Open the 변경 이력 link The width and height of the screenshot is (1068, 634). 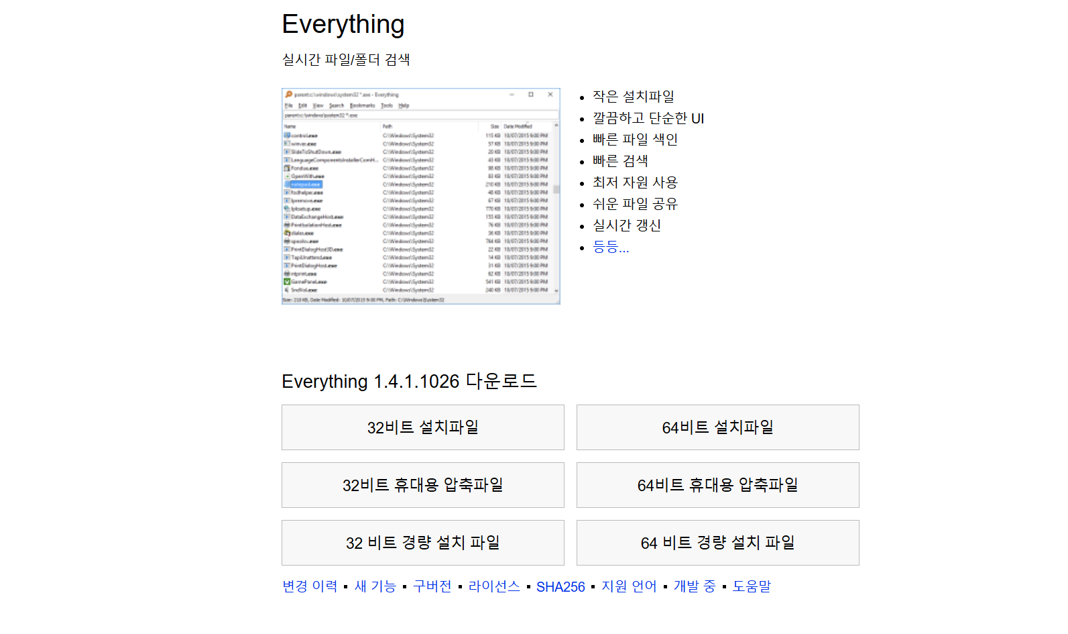coord(310,586)
